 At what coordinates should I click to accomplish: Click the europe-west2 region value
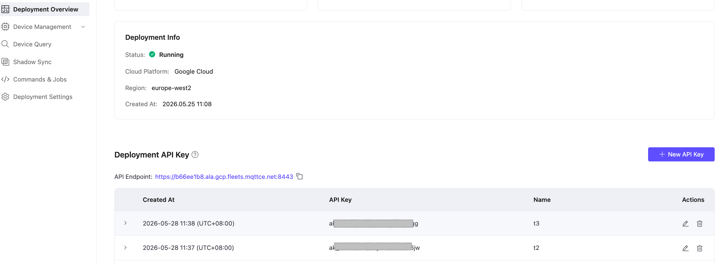171,88
